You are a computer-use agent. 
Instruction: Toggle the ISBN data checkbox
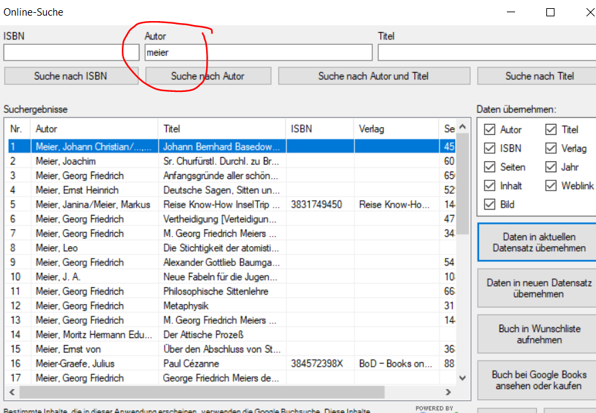tap(489, 148)
